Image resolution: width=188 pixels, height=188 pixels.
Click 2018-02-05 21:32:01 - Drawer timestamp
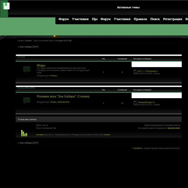pos(147,105)
